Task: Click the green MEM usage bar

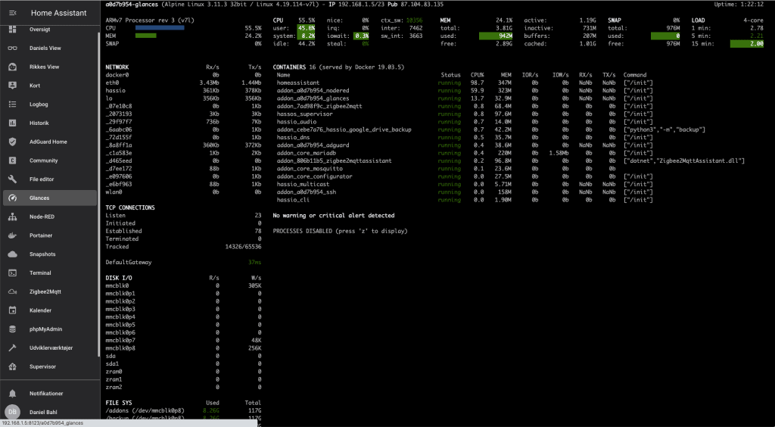Action: point(146,36)
